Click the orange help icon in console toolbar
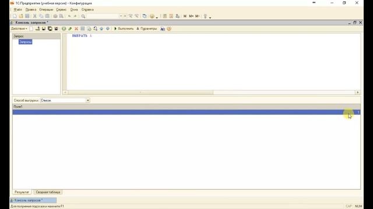 click(169, 28)
